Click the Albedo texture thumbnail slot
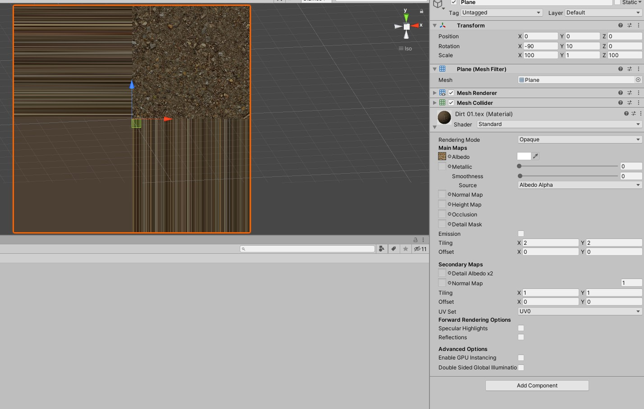The height and width of the screenshot is (409, 644). click(442, 157)
